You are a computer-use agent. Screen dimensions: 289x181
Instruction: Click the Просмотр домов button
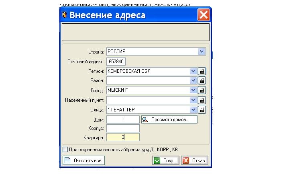(x=169, y=119)
